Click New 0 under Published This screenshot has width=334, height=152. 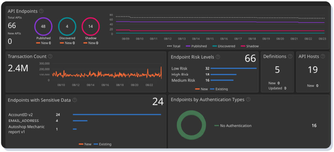pyautogui.click(x=43, y=43)
